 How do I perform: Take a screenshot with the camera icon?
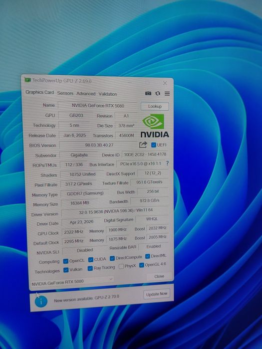click(148, 93)
